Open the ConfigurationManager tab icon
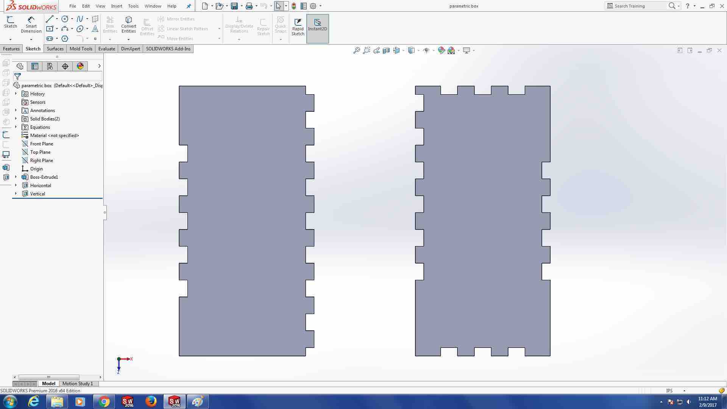The width and height of the screenshot is (727, 409). [50, 66]
